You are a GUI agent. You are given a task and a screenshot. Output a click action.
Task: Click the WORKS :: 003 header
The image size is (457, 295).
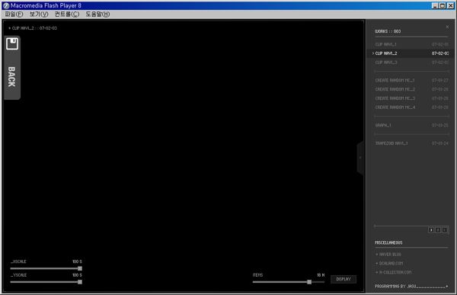coord(388,31)
